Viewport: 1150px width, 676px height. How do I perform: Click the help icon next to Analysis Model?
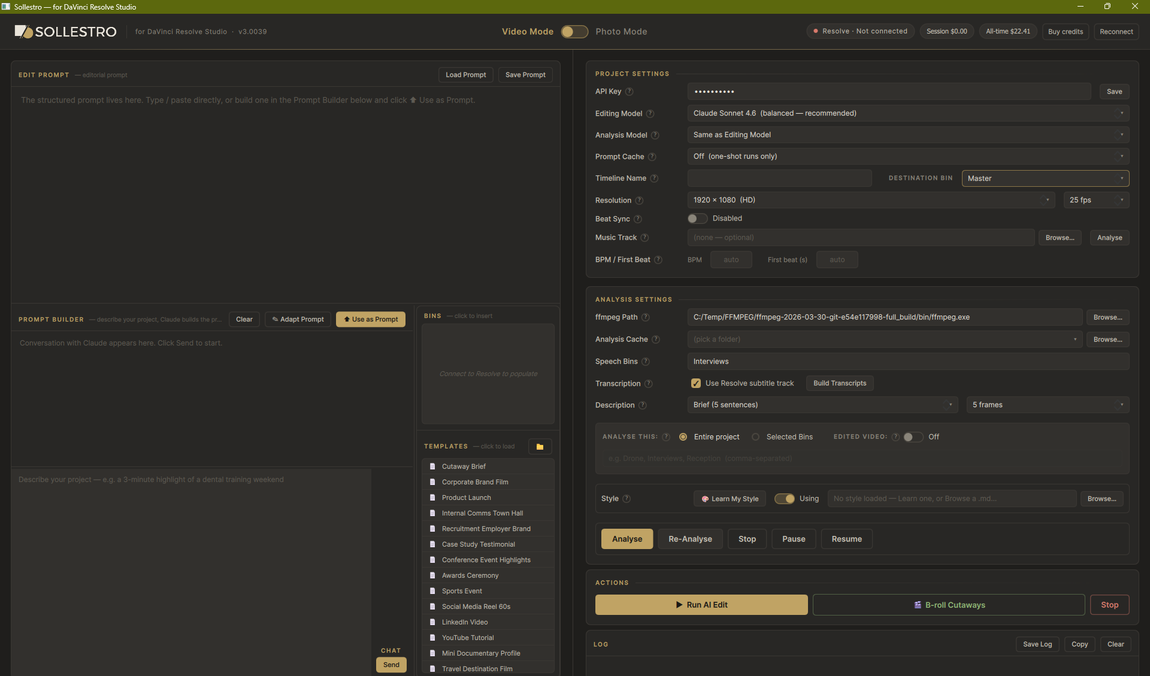point(655,135)
